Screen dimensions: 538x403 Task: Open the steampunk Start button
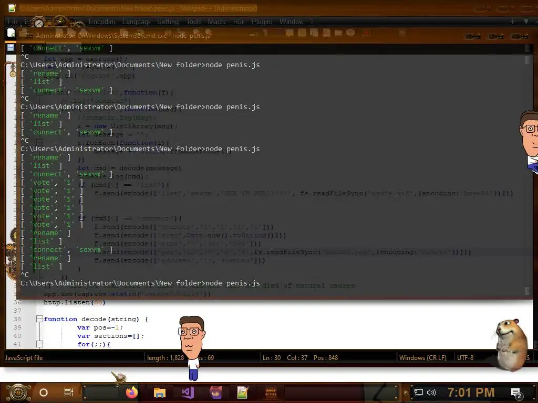[x=18, y=393]
